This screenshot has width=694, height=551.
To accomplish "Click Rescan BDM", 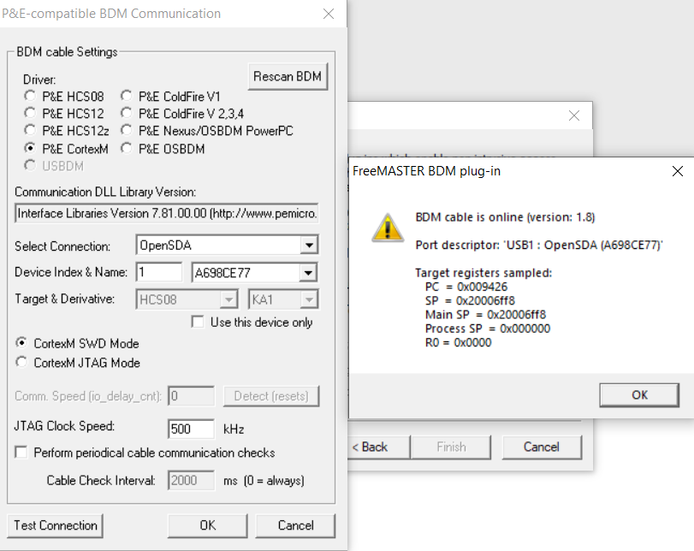I will pyautogui.click(x=288, y=76).
